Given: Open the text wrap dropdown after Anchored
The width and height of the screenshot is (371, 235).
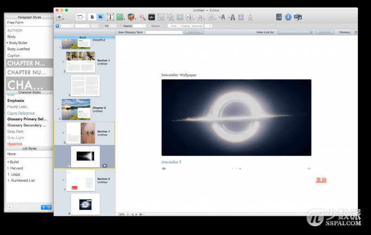Looking at the screenshot, I should coord(208,26).
